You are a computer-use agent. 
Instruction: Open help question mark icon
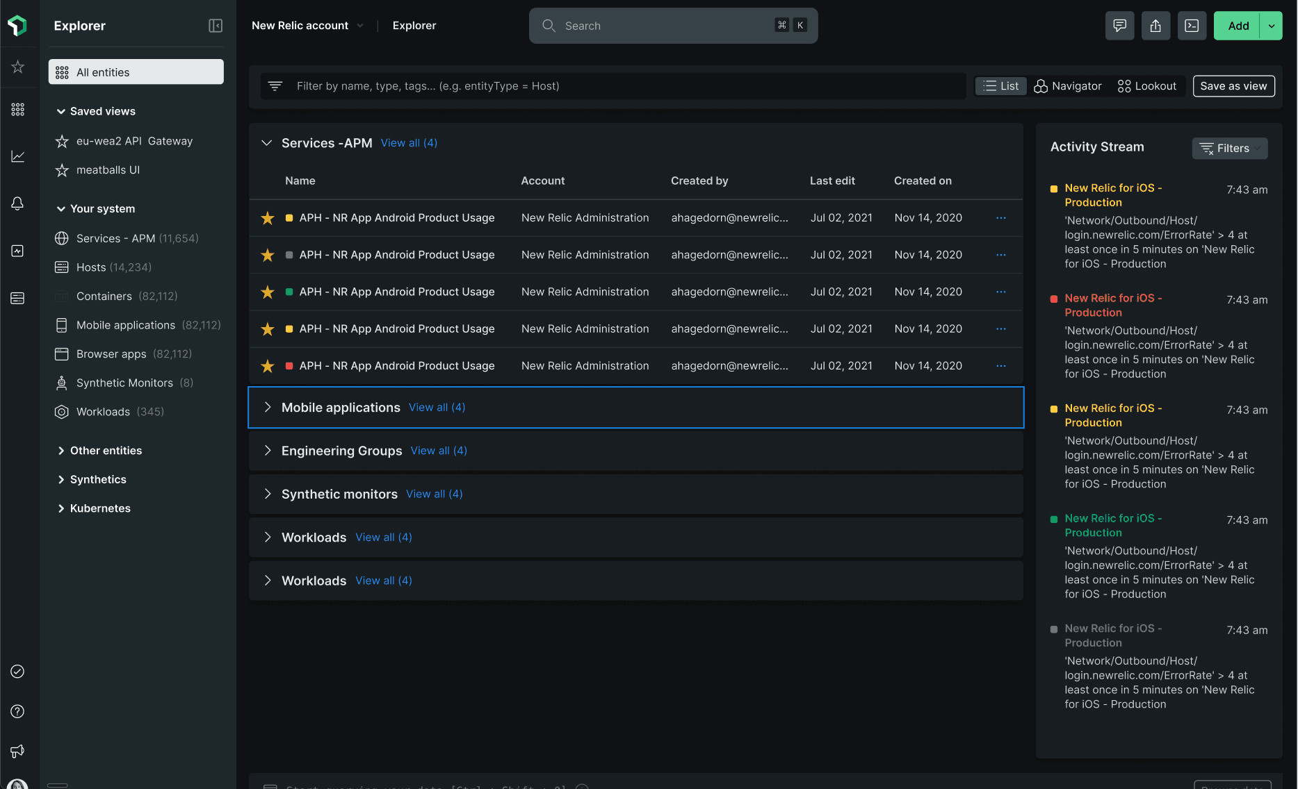(18, 711)
